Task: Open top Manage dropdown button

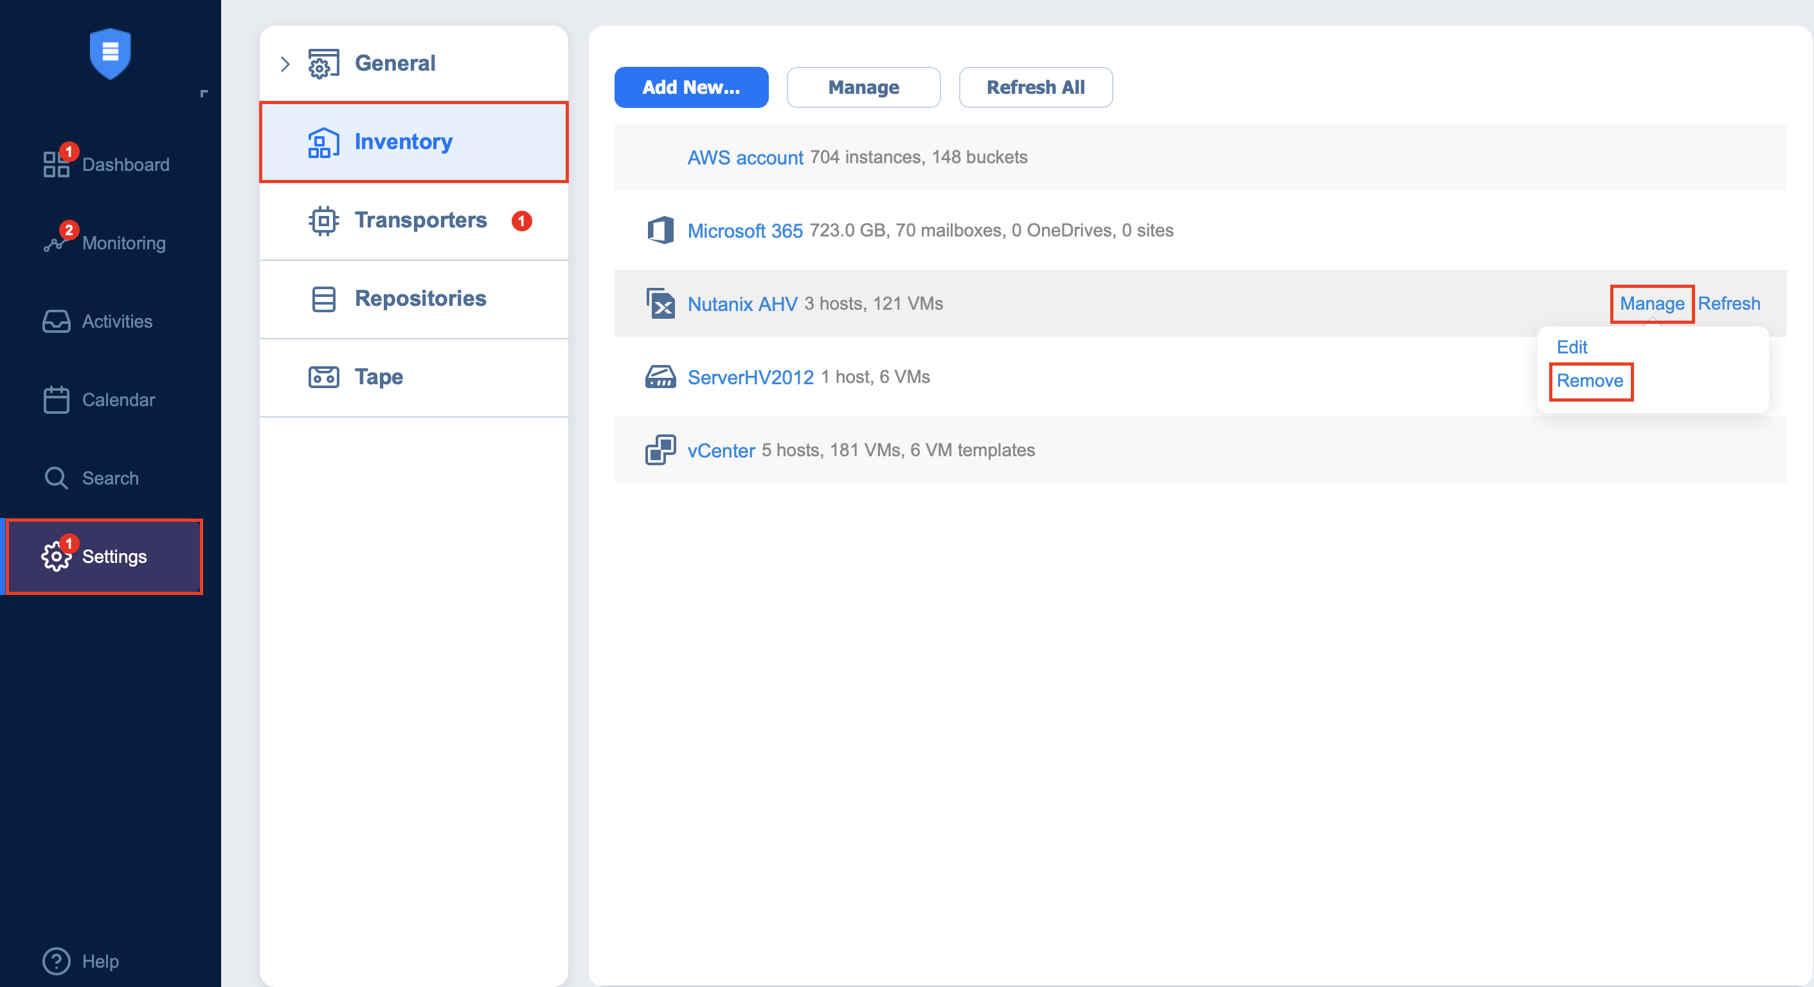Action: (x=863, y=87)
